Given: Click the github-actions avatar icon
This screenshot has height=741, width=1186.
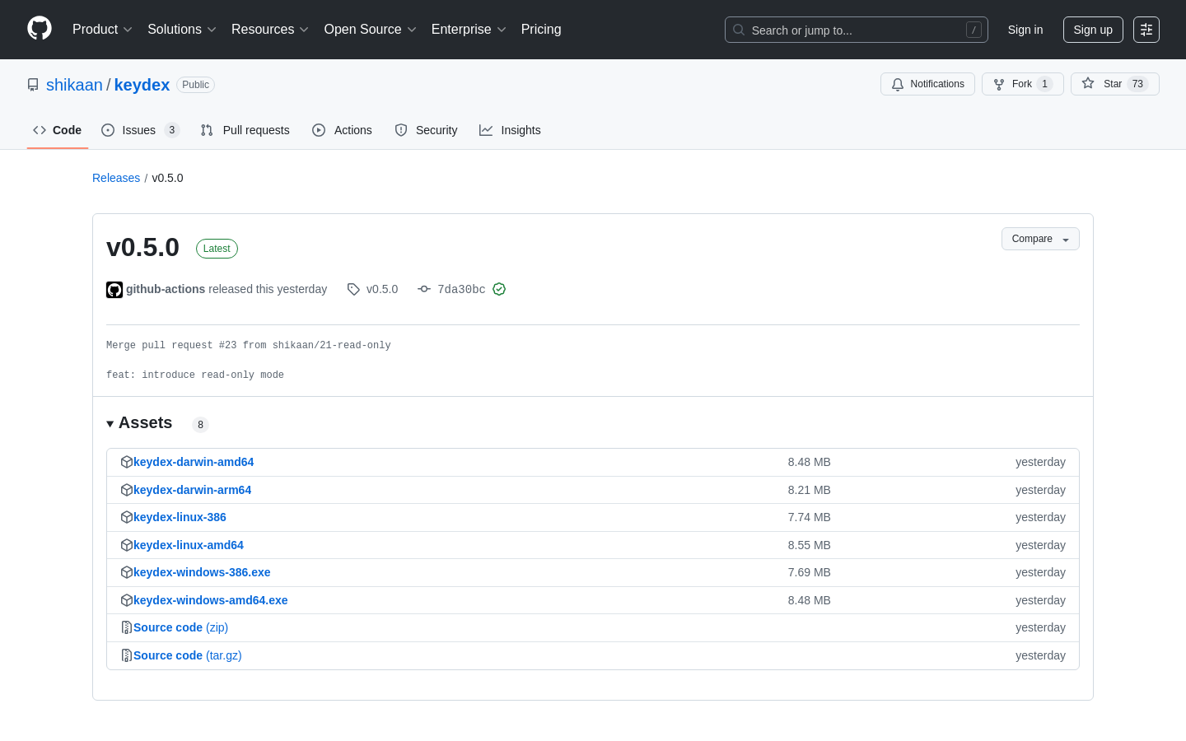Looking at the screenshot, I should (x=114, y=290).
